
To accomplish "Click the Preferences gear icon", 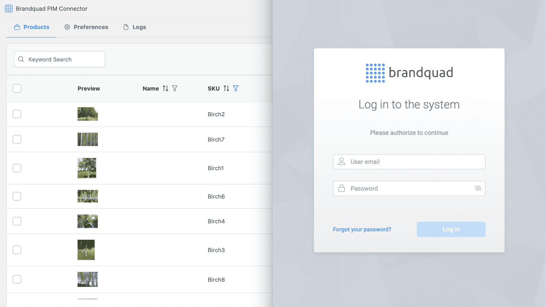I will click(x=67, y=27).
